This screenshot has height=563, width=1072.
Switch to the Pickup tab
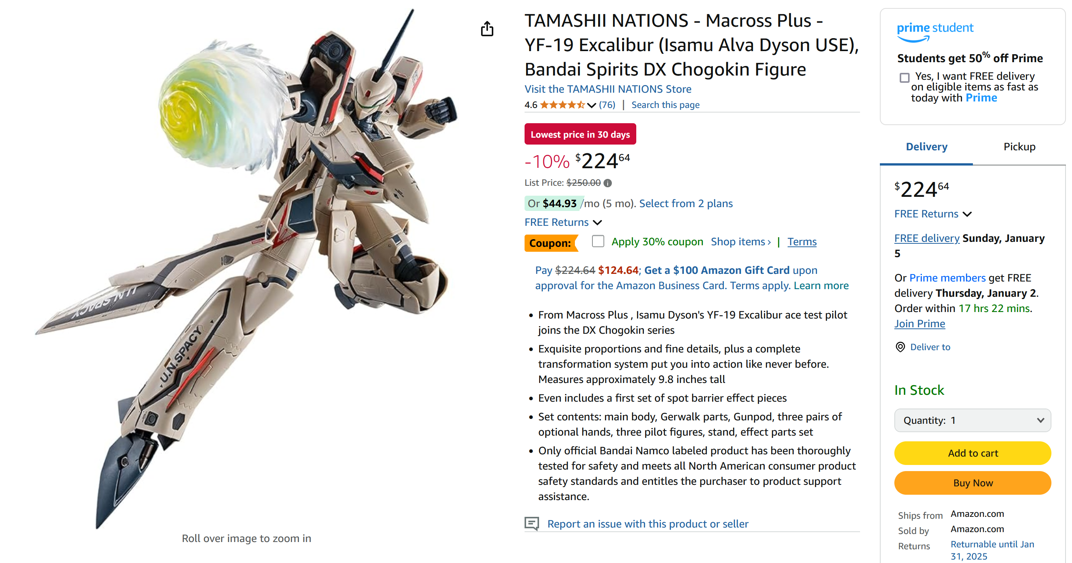pos(1019,146)
